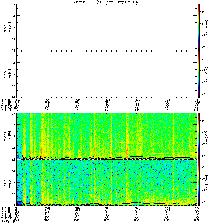Viewport: 210px width, 224px height.
Task: Click the X_RE_GSE value -54.7
Action: [x=197, y=100]
